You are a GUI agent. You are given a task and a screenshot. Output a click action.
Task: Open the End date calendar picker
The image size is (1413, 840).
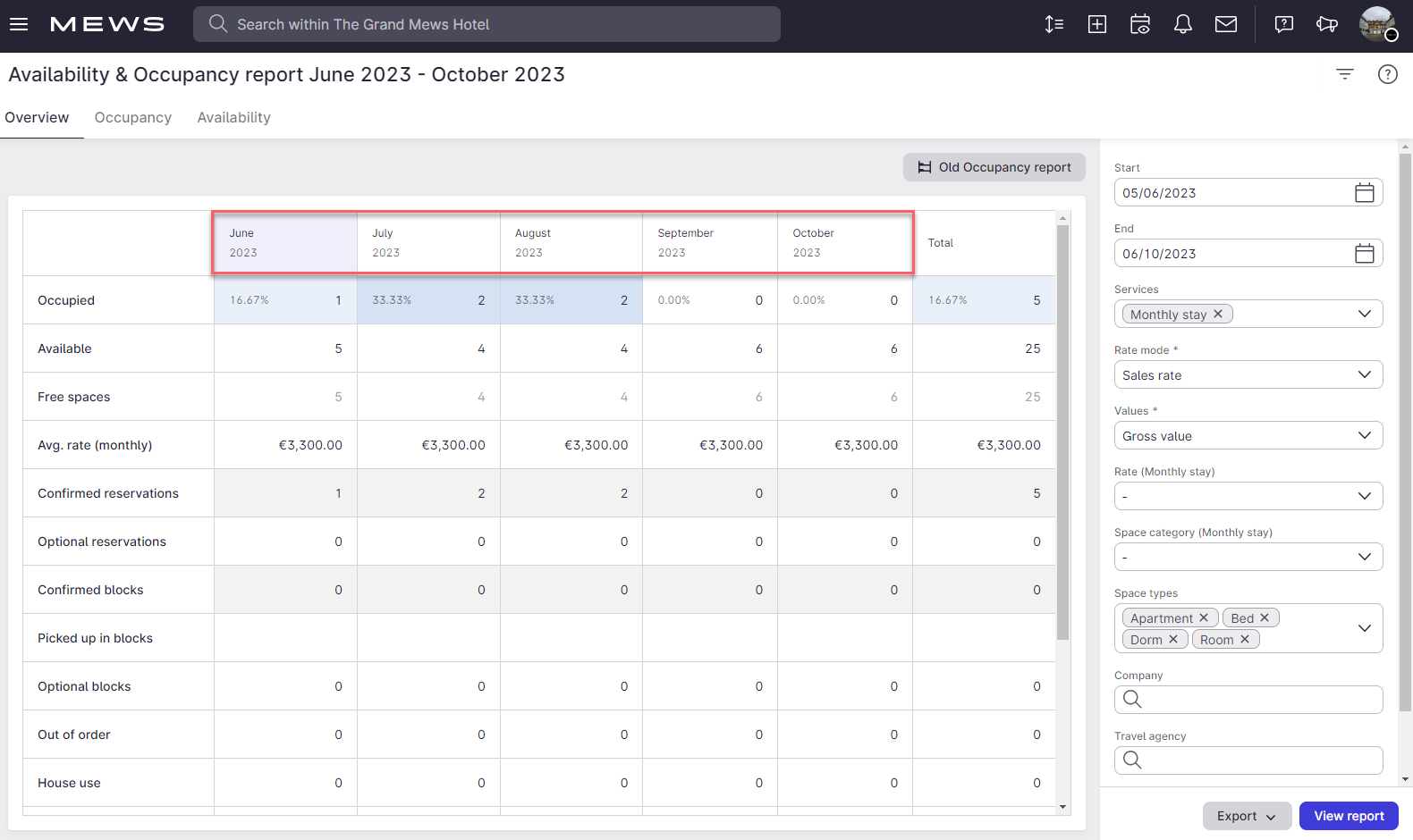1364,254
